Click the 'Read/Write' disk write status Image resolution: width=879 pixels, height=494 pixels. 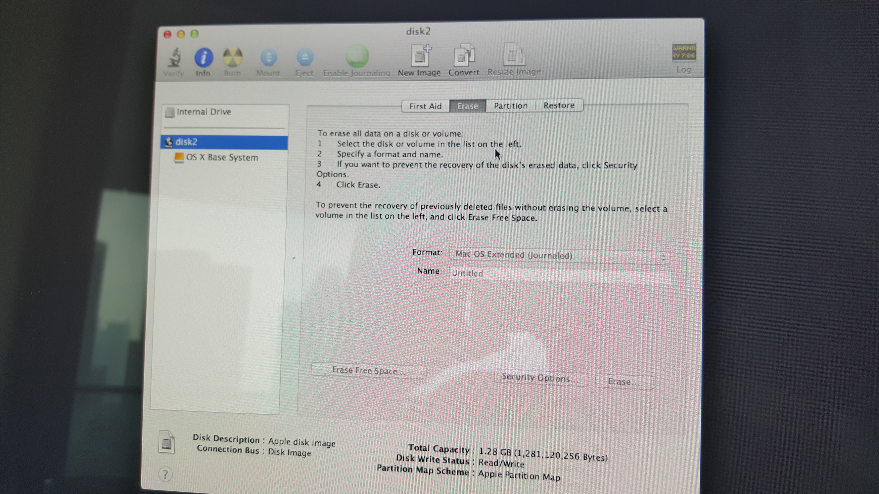click(x=501, y=463)
